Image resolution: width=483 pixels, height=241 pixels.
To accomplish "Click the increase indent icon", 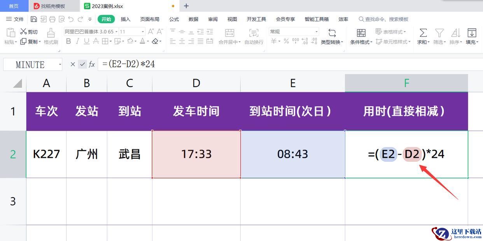I will (x=210, y=31).
